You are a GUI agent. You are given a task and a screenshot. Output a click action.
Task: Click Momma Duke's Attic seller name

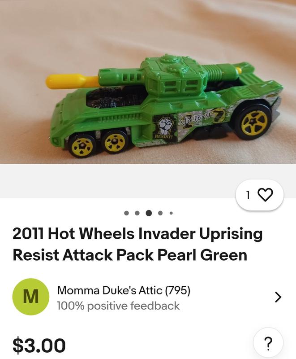pyautogui.click(x=110, y=290)
